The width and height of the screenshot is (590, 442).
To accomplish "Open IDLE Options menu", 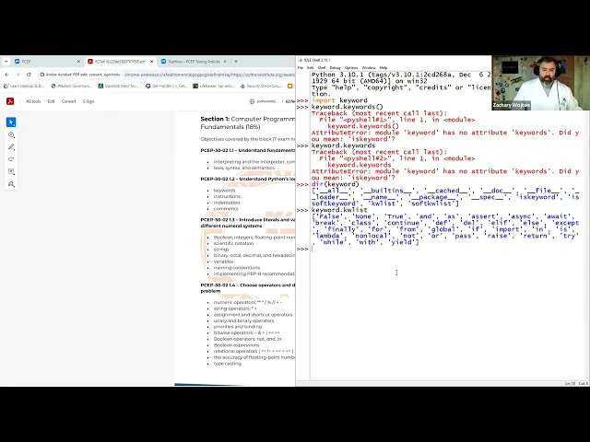I will 351,68.
